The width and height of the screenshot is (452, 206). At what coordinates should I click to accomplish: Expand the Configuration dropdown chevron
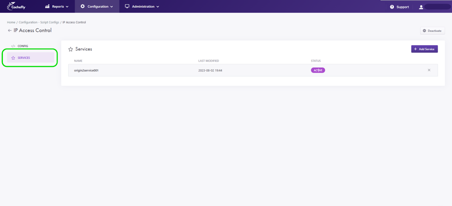(x=112, y=7)
